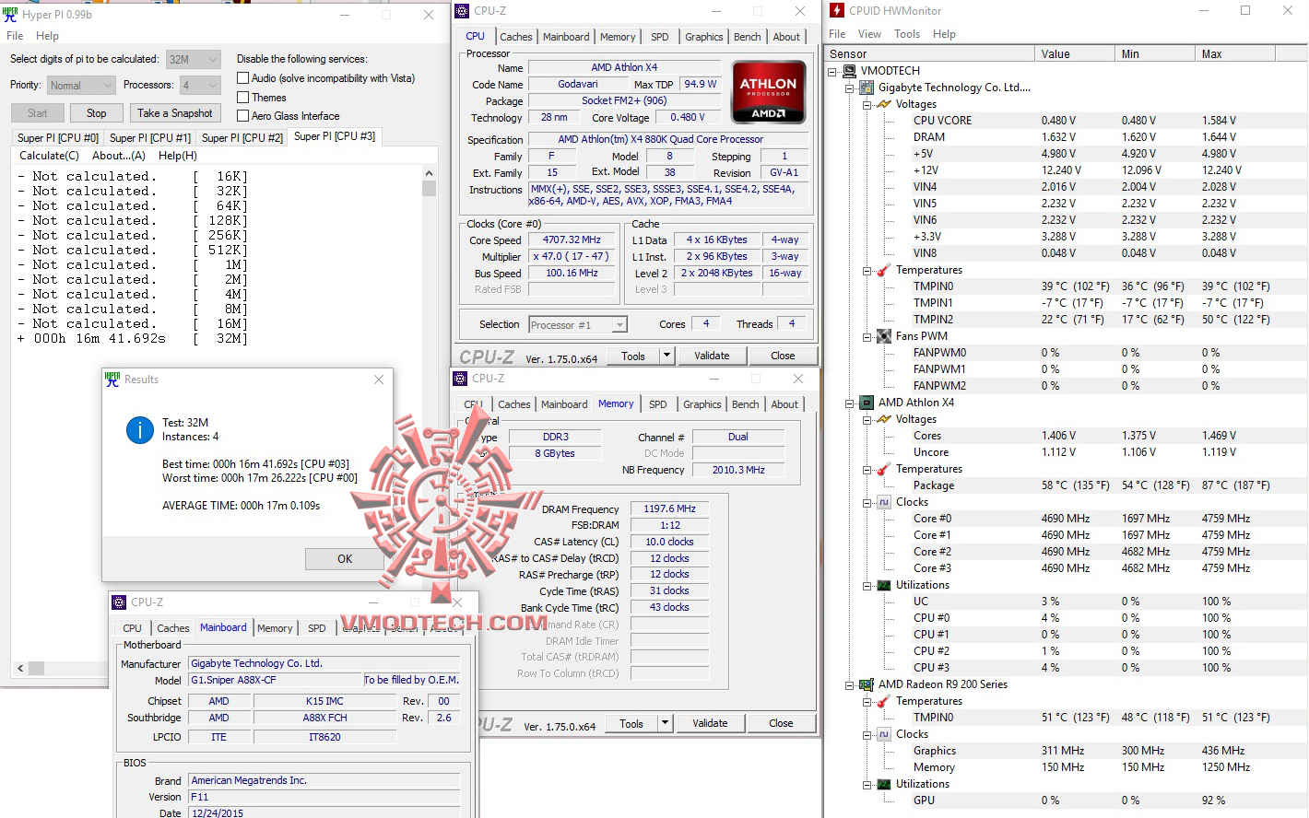Click the CPU-Z Memory window title icon
The image size is (1309, 818).
pyautogui.click(x=460, y=379)
